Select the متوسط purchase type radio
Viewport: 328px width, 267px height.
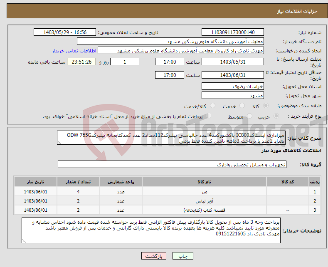[x=249, y=116]
